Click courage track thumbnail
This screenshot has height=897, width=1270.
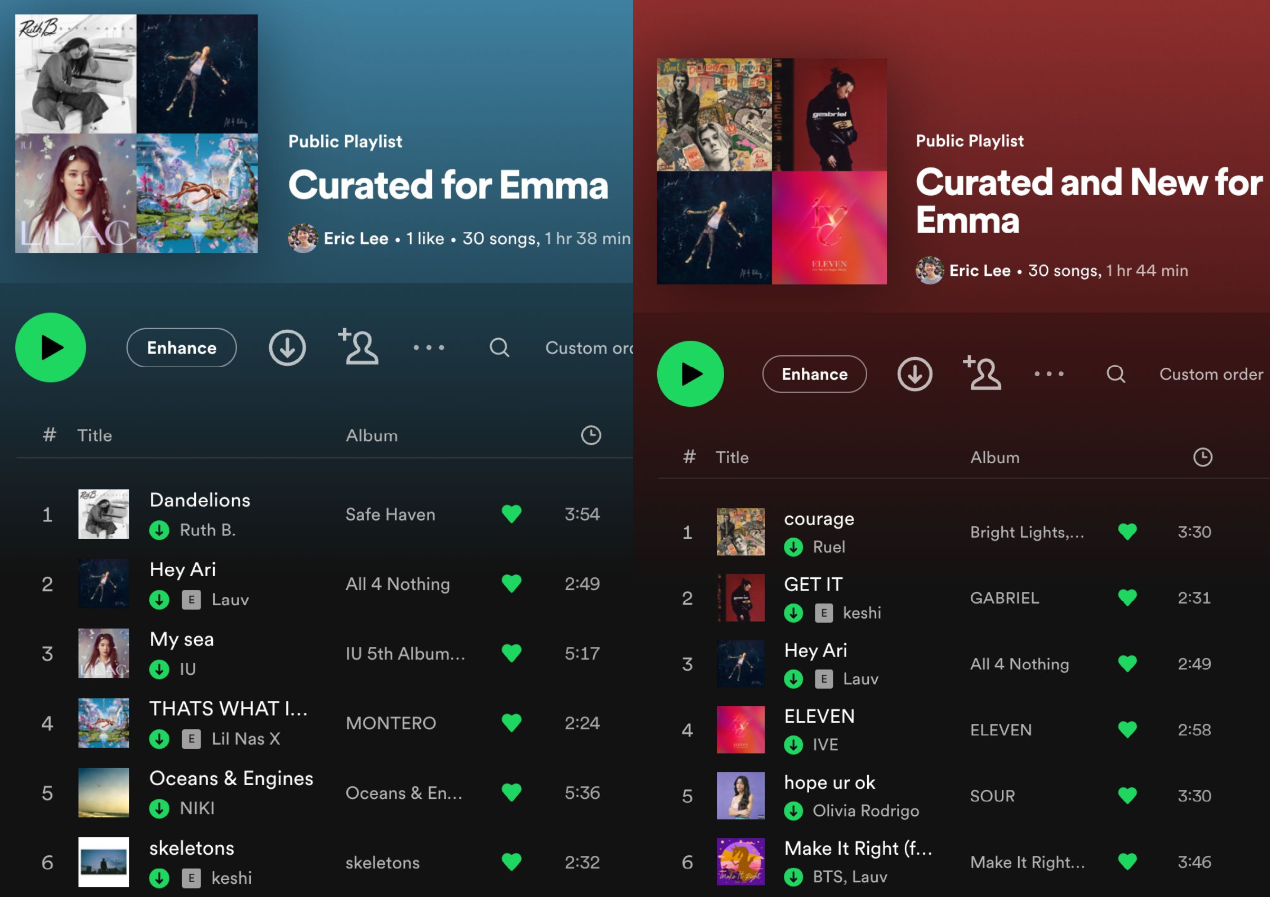(x=741, y=531)
